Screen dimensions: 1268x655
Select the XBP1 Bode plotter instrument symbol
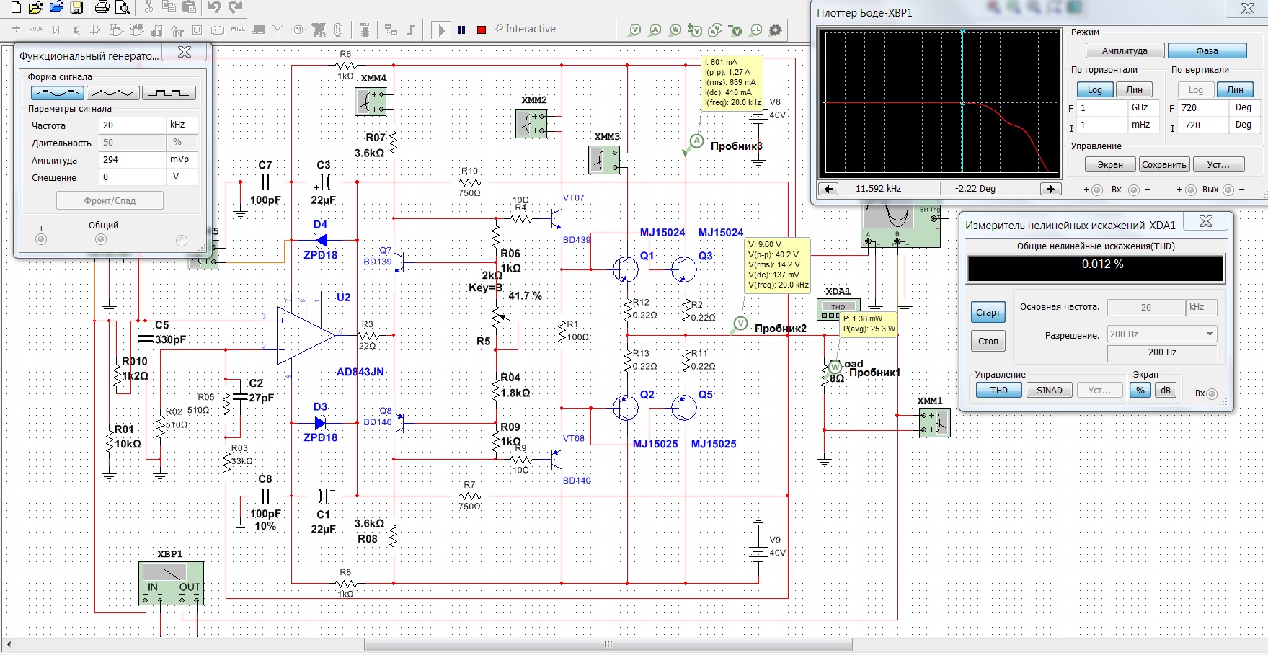[171, 583]
